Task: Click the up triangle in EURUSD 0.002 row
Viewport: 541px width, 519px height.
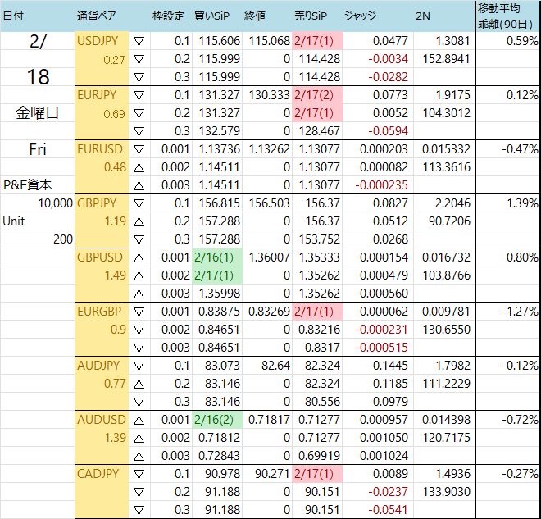Action: 139,168
